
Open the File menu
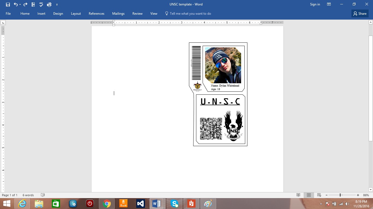point(8,14)
